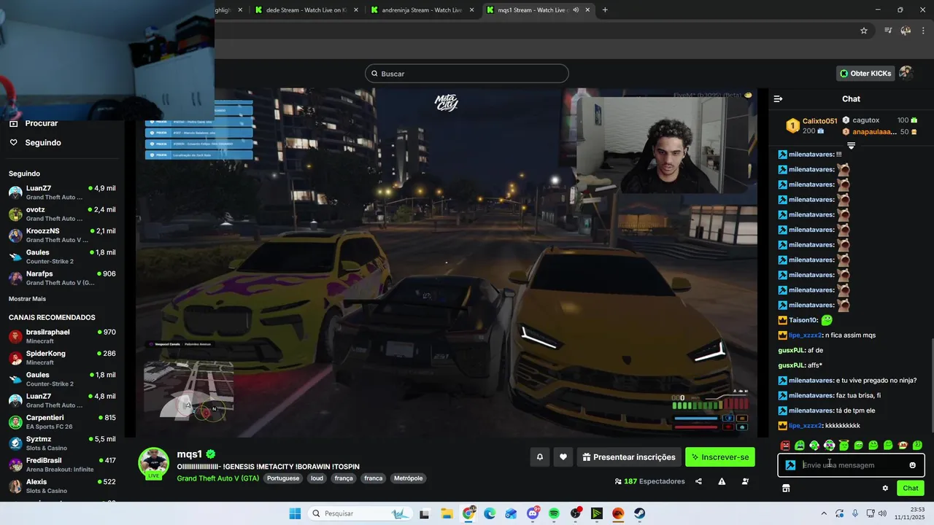The image size is (934, 525).
Task: Open Spotify from the taskbar
Action: (554, 514)
